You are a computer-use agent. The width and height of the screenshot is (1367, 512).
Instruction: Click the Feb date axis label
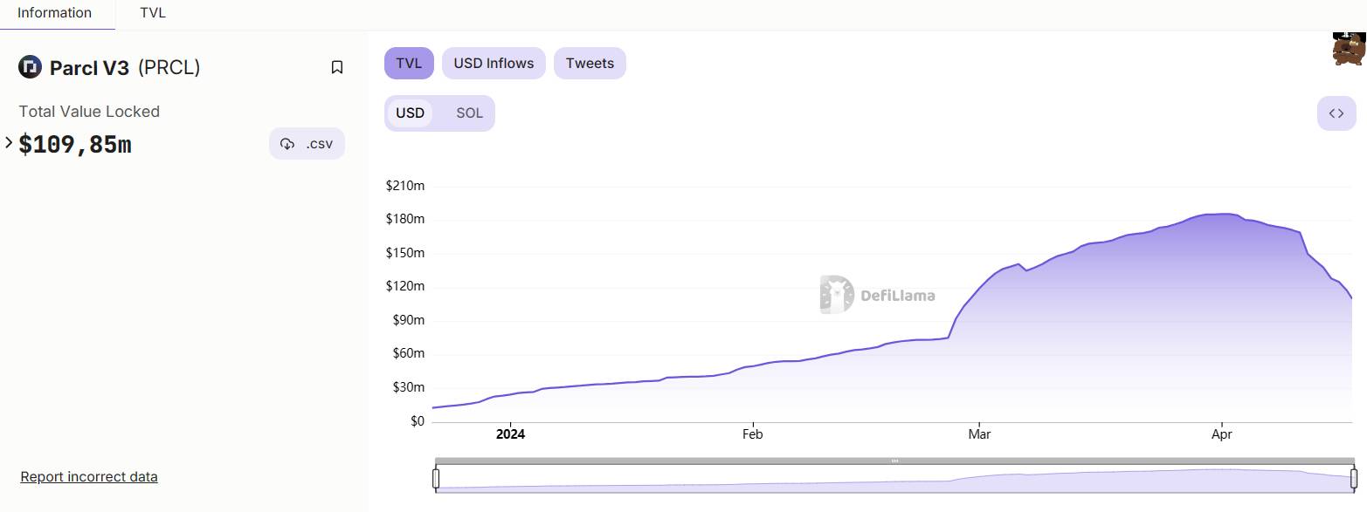coord(752,434)
